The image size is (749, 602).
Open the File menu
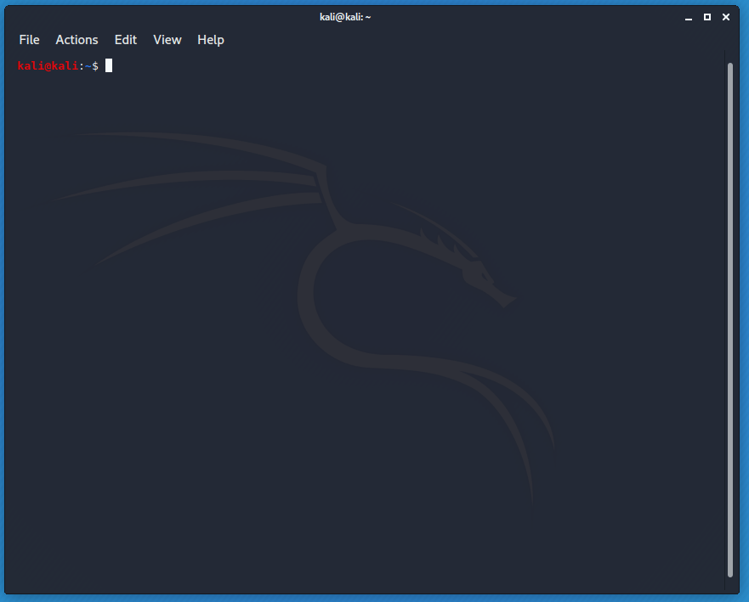pyautogui.click(x=29, y=40)
